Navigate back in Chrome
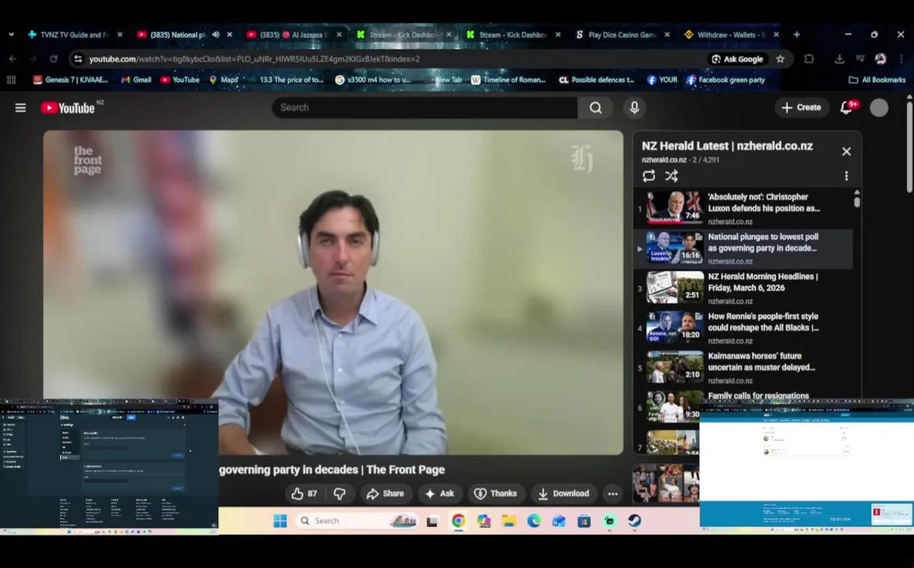 pyautogui.click(x=13, y=59)
